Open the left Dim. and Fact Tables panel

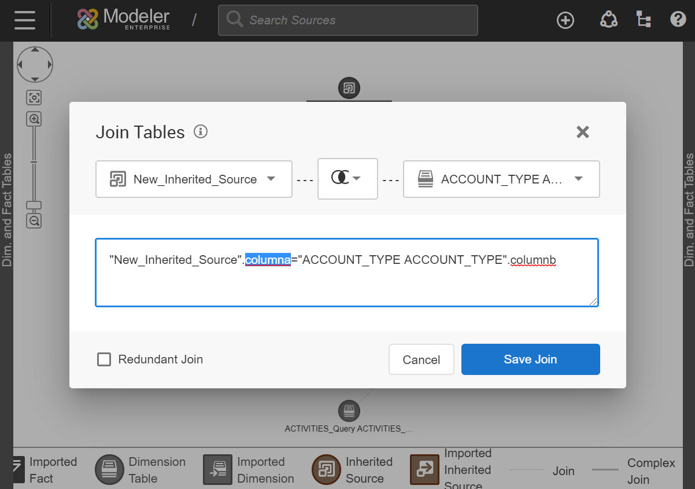[x=6, y=209]
